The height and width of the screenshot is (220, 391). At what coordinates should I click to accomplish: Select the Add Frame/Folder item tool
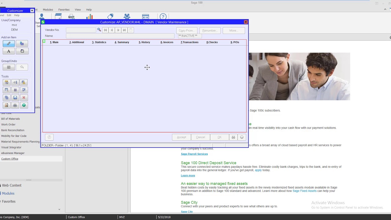coord(22,51)
